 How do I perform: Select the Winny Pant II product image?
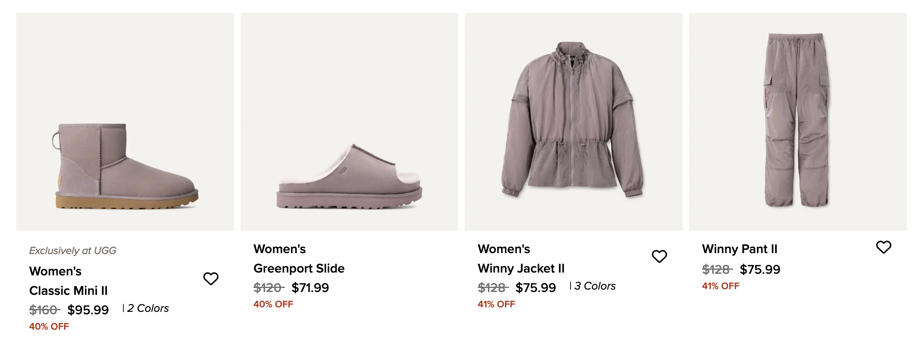click(798, 121)
